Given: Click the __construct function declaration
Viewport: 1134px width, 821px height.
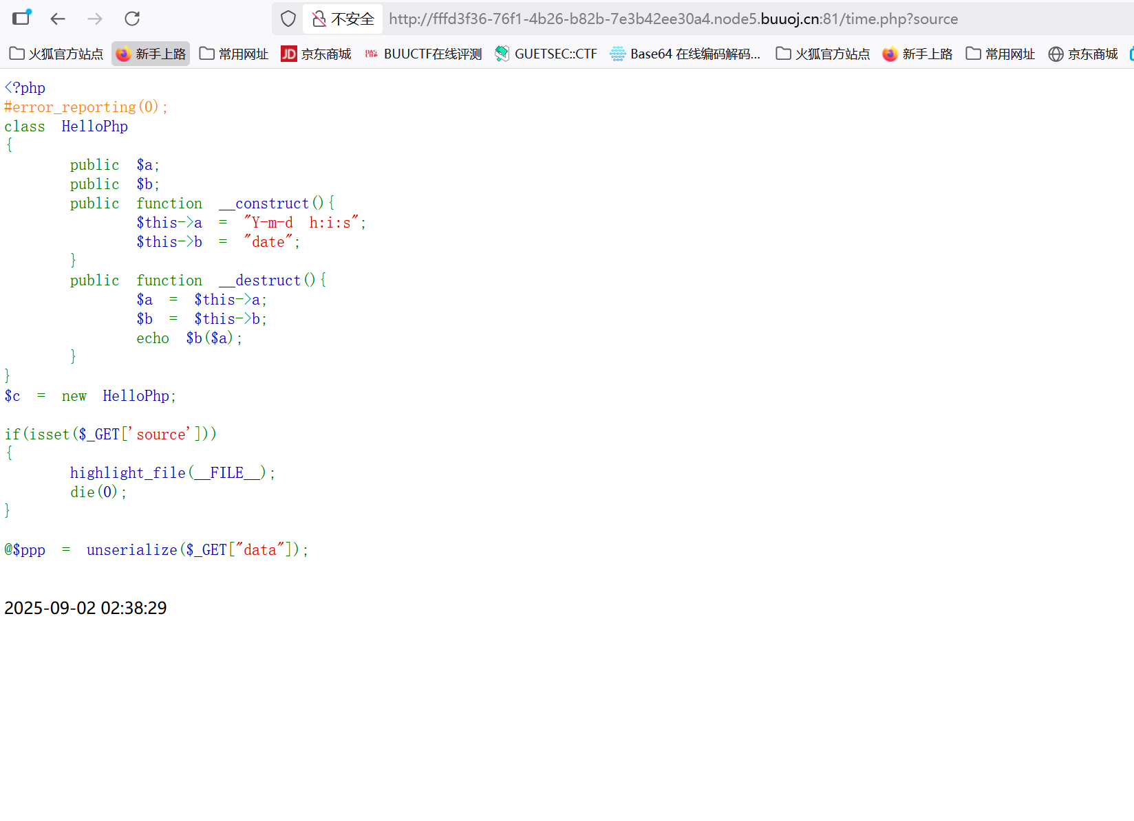Looking at the screenshot, I should (202, 204).
